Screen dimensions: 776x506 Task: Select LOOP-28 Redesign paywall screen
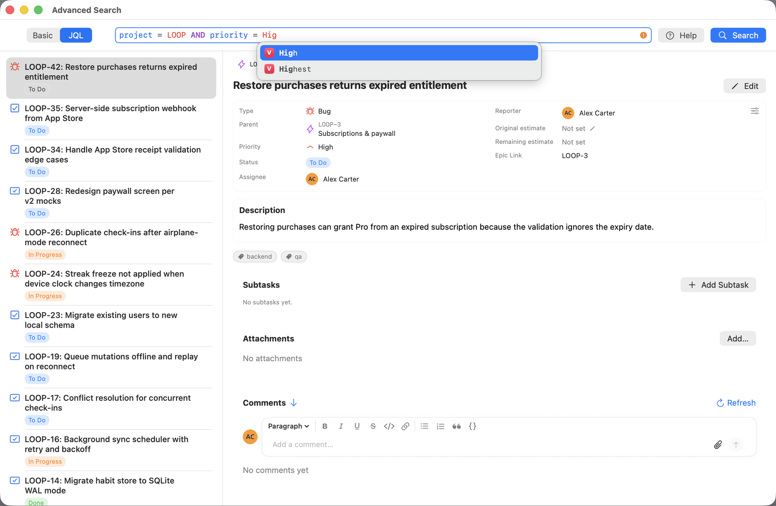[111, 202]
